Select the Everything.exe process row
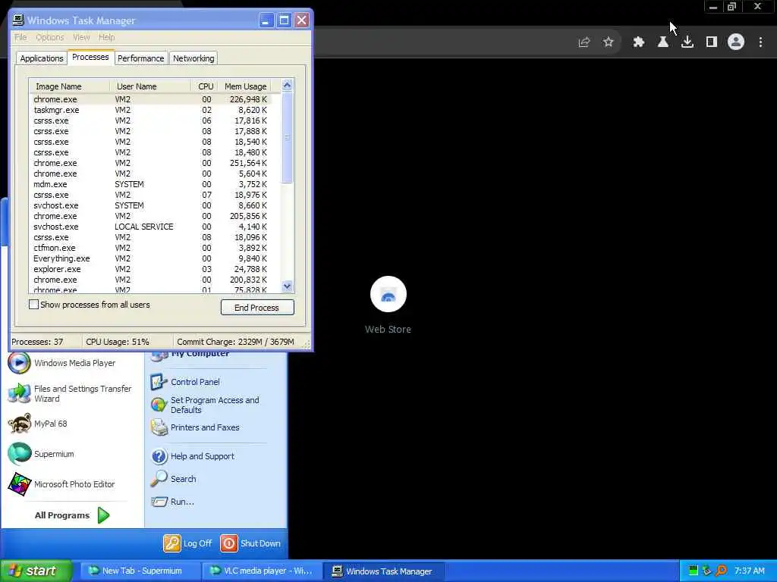 tap(151, 258)
